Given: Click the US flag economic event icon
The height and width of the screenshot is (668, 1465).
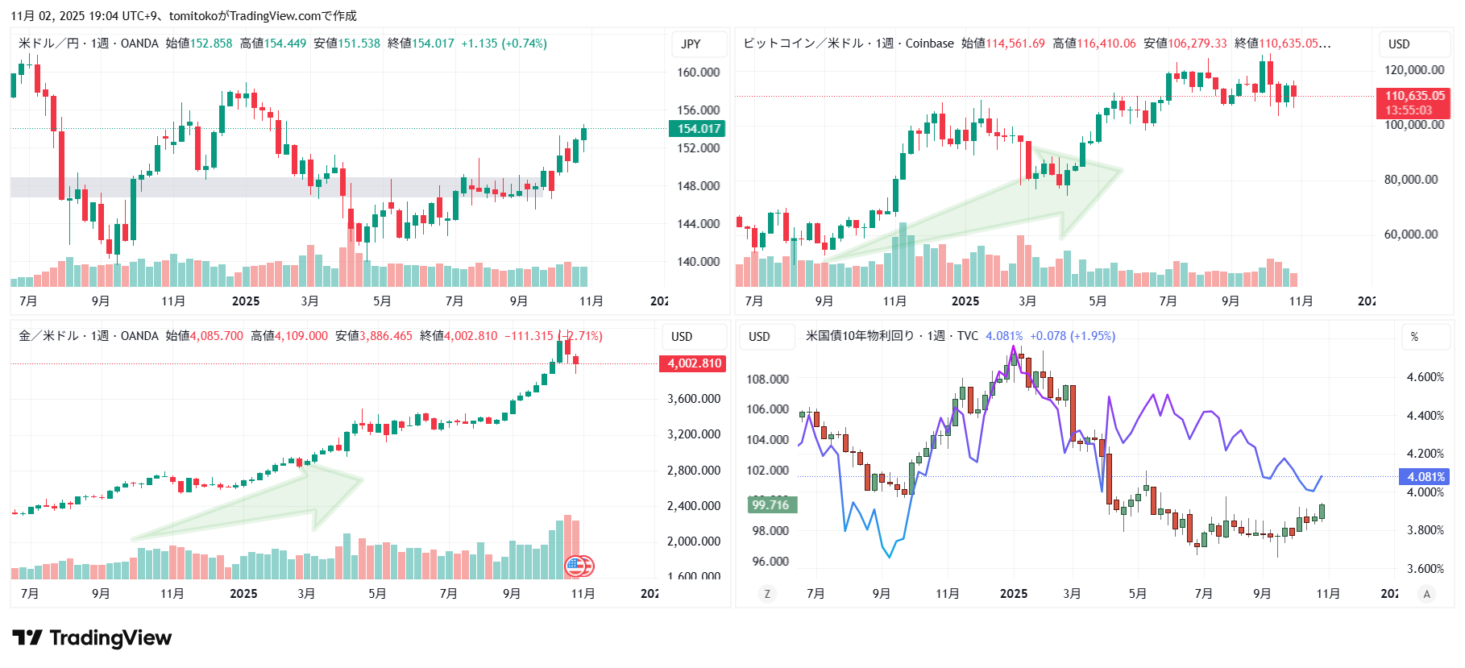Looking at the screenshot, I should [579, 566].
